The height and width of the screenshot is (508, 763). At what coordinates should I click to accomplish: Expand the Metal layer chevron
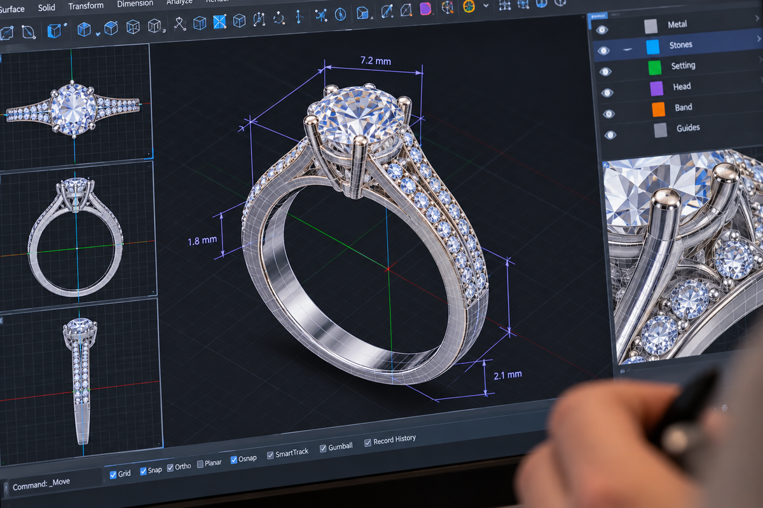point(759,18)
